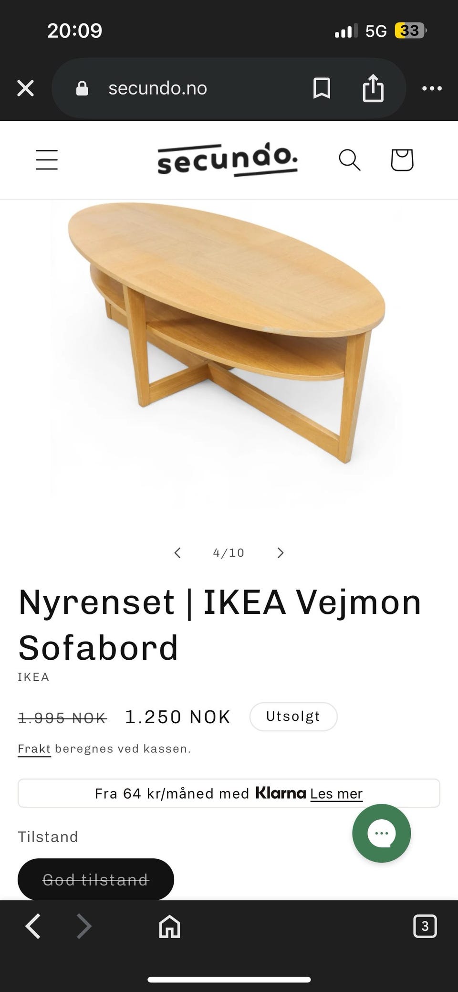The height and width of the screenshot is (992, 458).
Task: Open the tab switcher showing 3
Action: coord(425,927)
